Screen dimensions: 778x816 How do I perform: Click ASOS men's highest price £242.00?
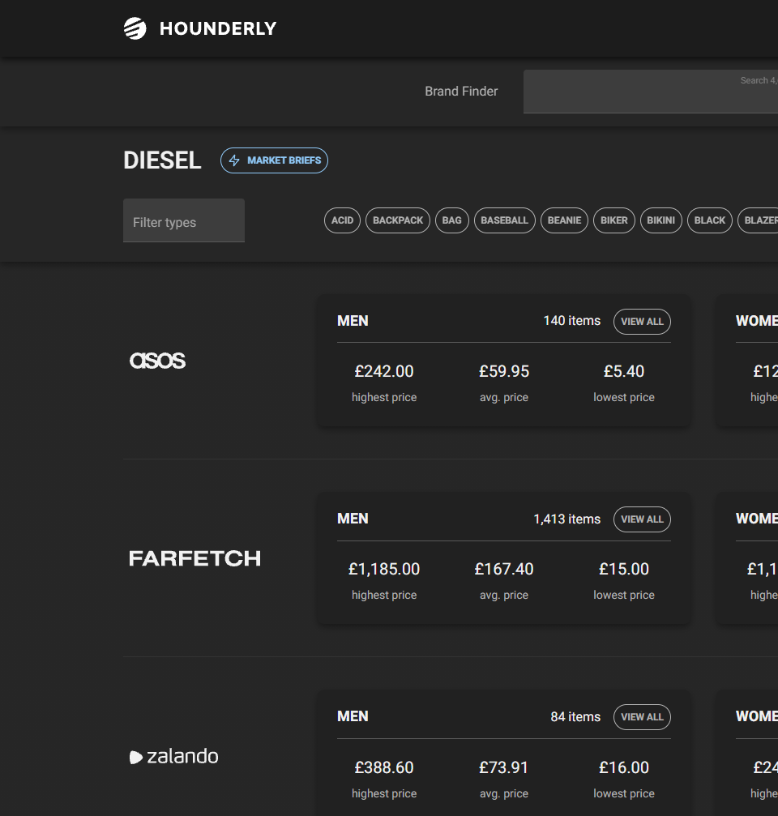pos(384,372)
